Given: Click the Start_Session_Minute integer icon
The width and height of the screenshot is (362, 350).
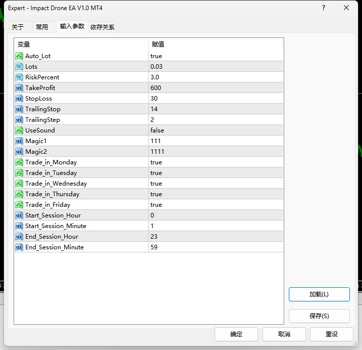Looking at the screenshot, I should [19, 226].
